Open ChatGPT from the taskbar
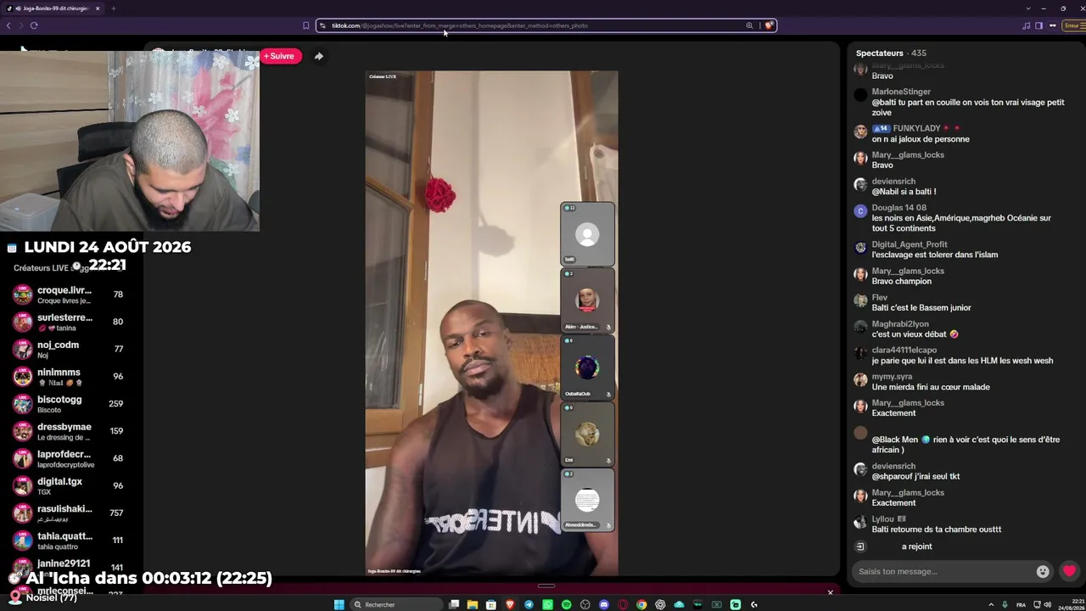Image resolution: width=1086 pixels, height=611 pixels. 660,604
